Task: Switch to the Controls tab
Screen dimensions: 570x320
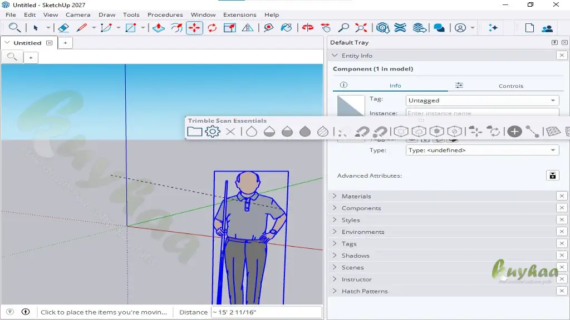Action: pyautogui.click(x=510, y=86)
